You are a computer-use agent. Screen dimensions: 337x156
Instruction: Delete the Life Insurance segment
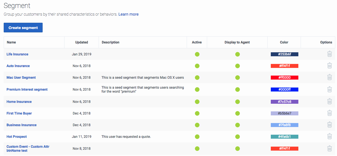(330, 54)
